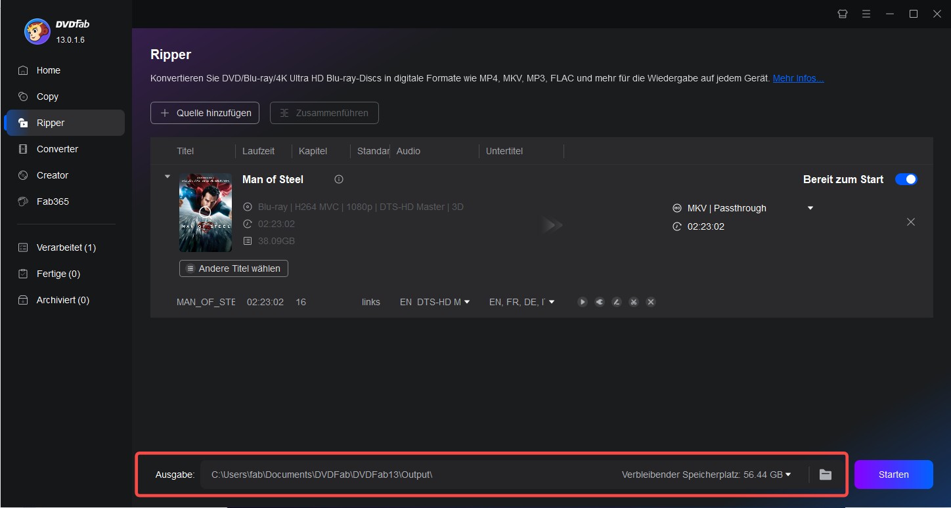This screenshot has height=508, width=951.
Task: Click the Untertitel column header
Action: pyautogui.click(x=504, y=151)
